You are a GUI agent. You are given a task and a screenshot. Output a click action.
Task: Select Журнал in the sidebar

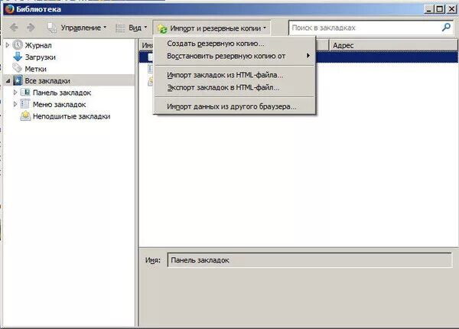(x=38, y=45)
